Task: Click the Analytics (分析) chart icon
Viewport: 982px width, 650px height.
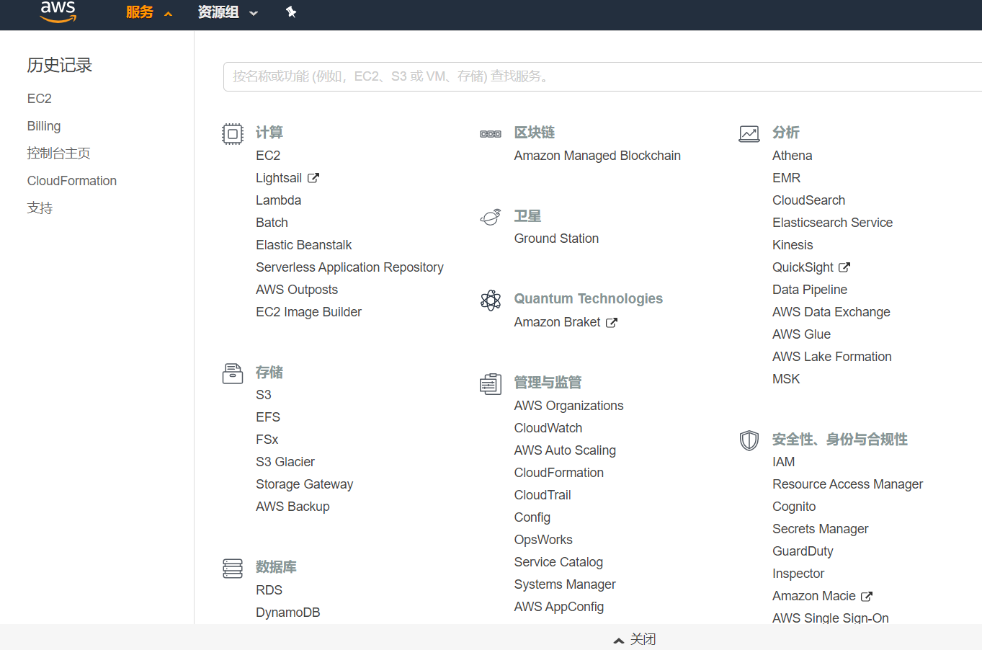Action: (749, 133)
